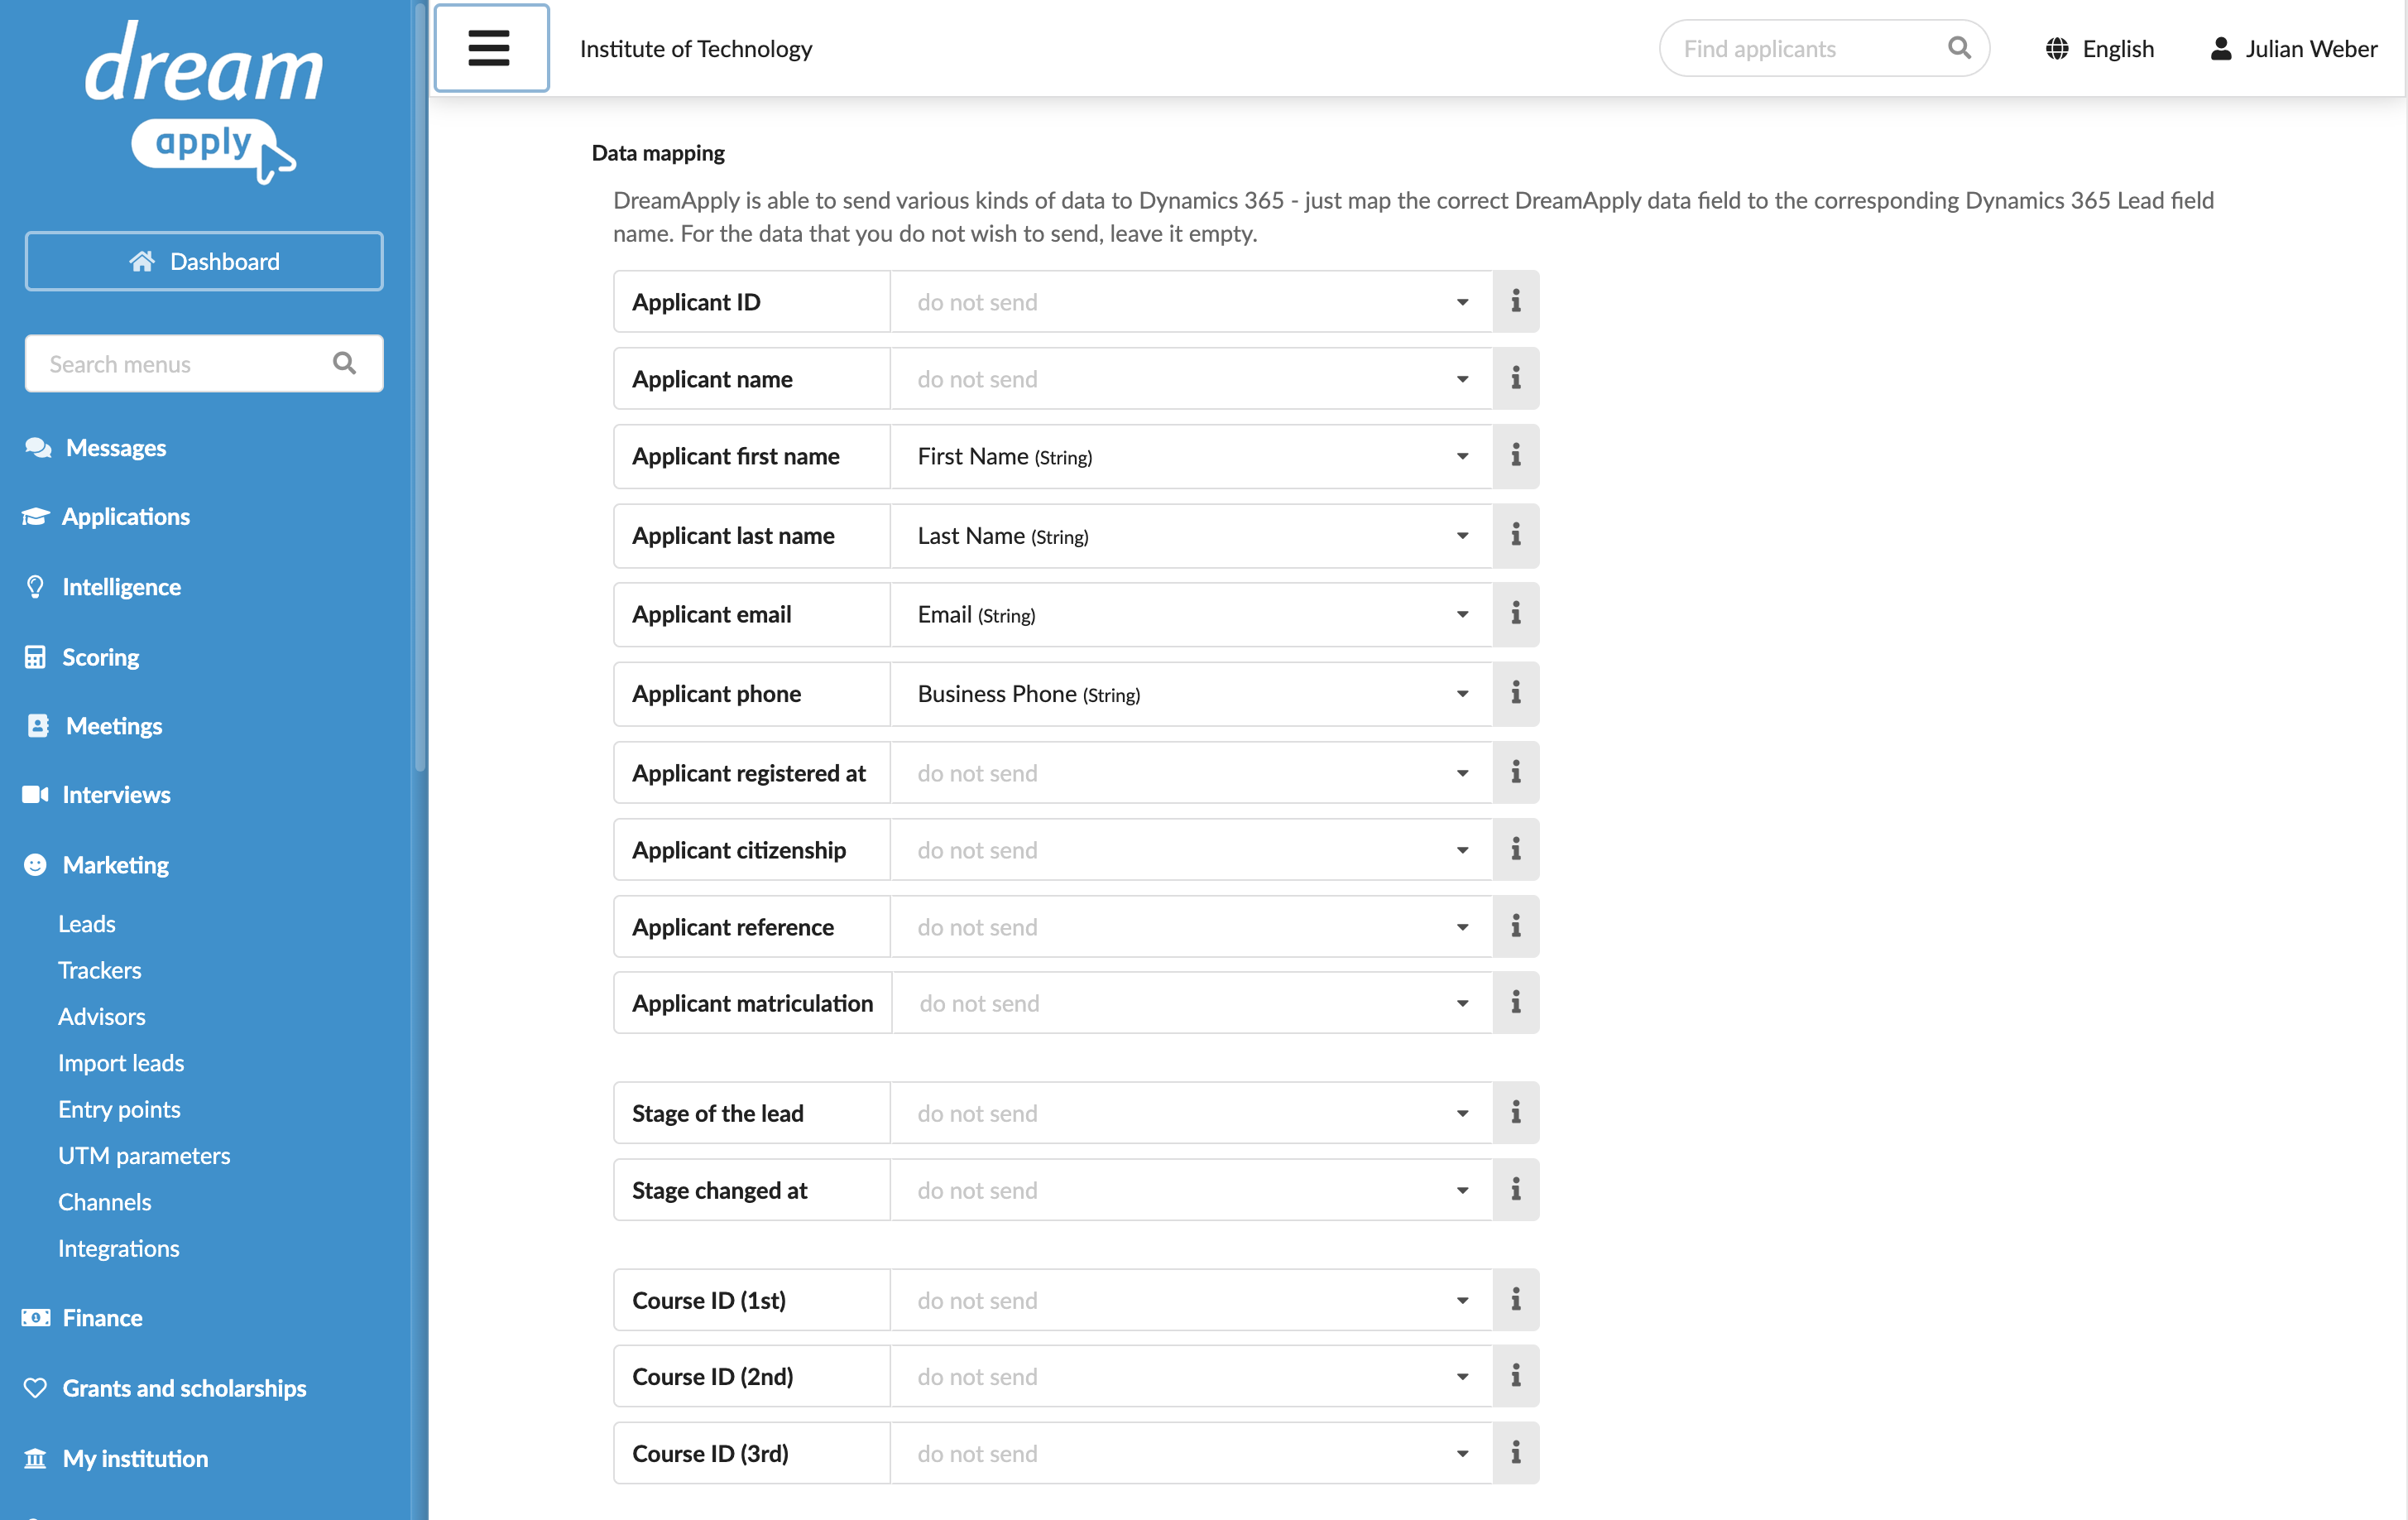Focus the Search menus field
Image resolution: width=2408 pixels, height=1520 pixels.
204,363
